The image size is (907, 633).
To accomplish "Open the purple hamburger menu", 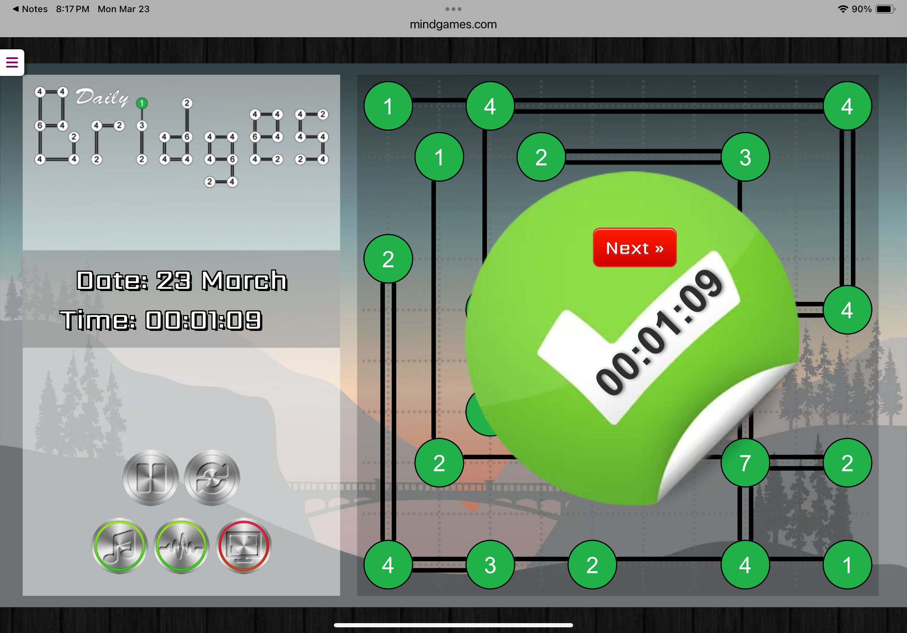I will pos(12,62).
